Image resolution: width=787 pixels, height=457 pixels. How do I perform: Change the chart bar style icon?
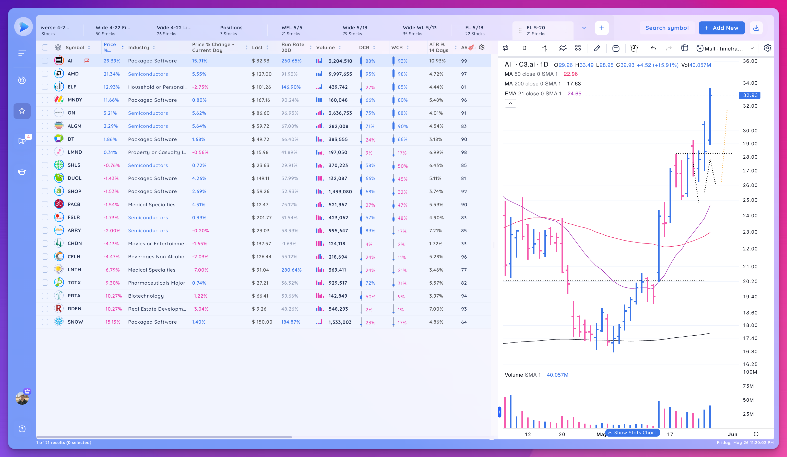point(544,48)
